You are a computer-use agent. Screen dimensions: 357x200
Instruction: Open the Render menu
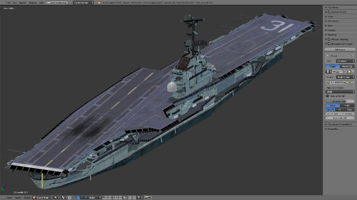coord(23,2)
